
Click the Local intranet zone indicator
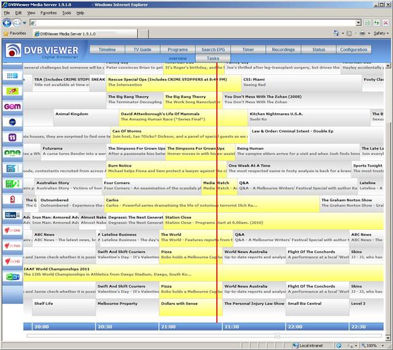[308, 346]
